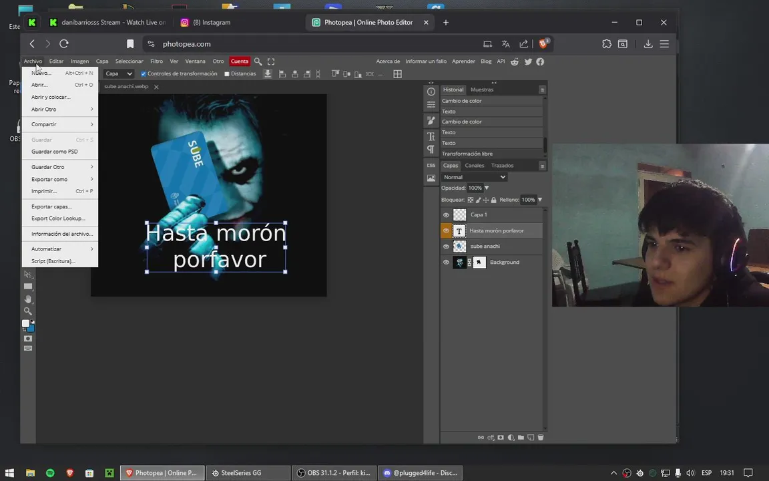The width and height of the screenshot is (769, 481).
Task: Hide the Hasta morón porfavor layer
Action: (446, 230)
